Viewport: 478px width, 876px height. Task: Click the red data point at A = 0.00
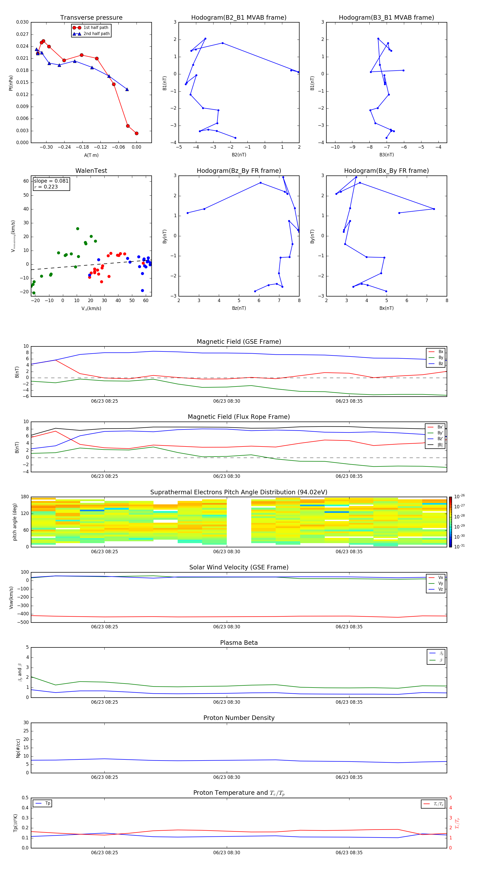click(x=136, y=133)
